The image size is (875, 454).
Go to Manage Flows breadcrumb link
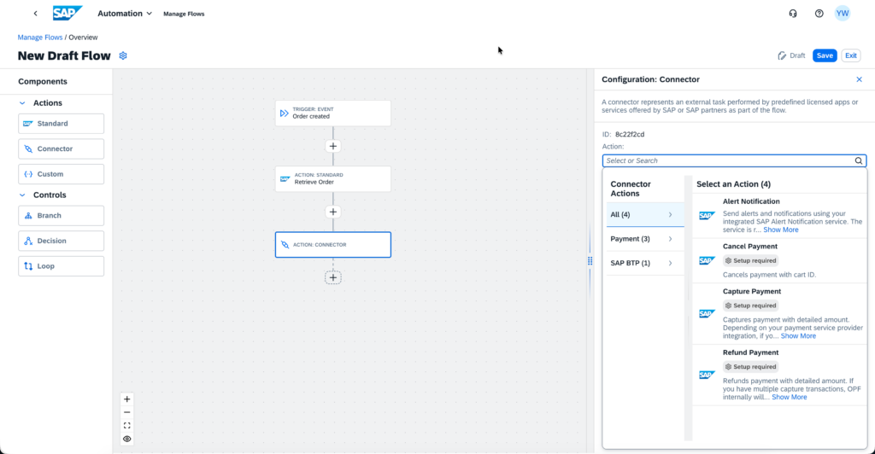(x=39, y=38)
